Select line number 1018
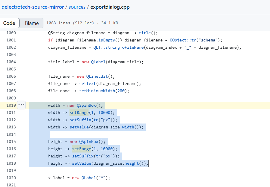 [11, 163]
